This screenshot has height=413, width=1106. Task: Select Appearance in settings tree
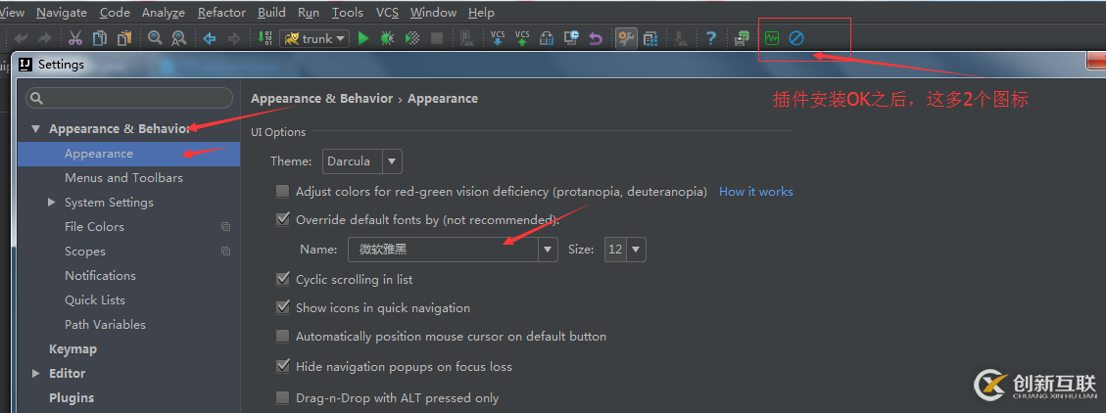coord(129,154)
